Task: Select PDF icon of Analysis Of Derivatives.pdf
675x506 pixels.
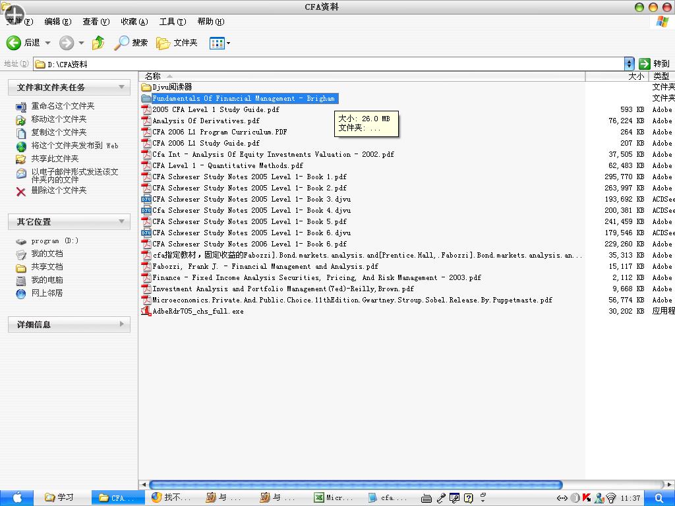Action: pyautogui.click(x=146, y=121)
